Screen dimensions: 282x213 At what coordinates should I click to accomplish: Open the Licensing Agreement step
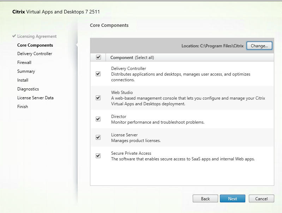pyautogui.click(x=37, y=36)
